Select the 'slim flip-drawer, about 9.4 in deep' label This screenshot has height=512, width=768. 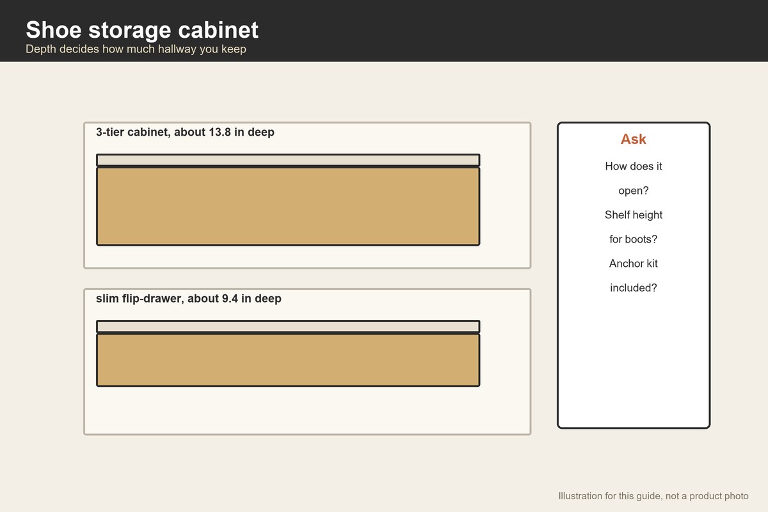(x=189, y=299)
